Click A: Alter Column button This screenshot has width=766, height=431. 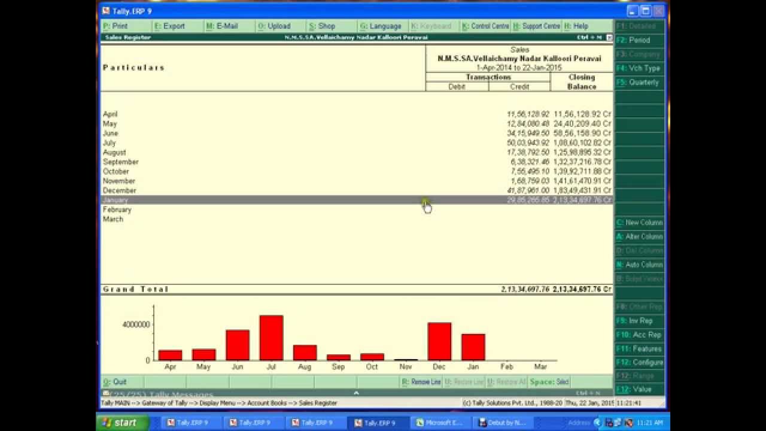640,236
